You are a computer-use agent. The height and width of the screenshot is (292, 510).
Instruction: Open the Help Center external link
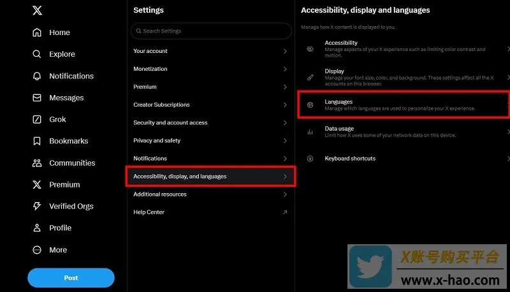(211, 212)
